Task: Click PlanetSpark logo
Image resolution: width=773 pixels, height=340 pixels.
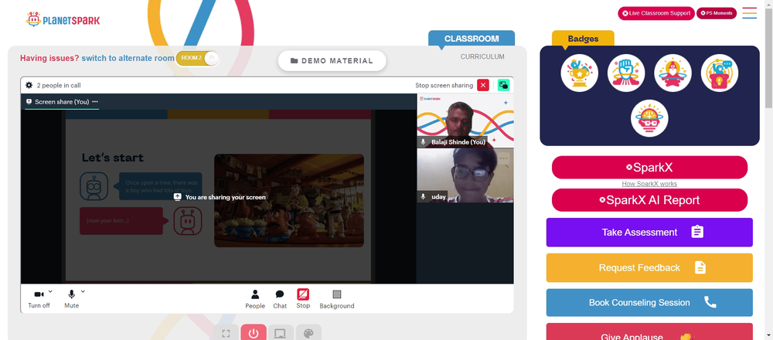Action: pyautogui.click(x=63, y=20)
